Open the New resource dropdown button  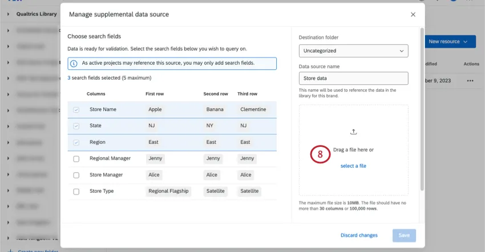coord(451,42)
